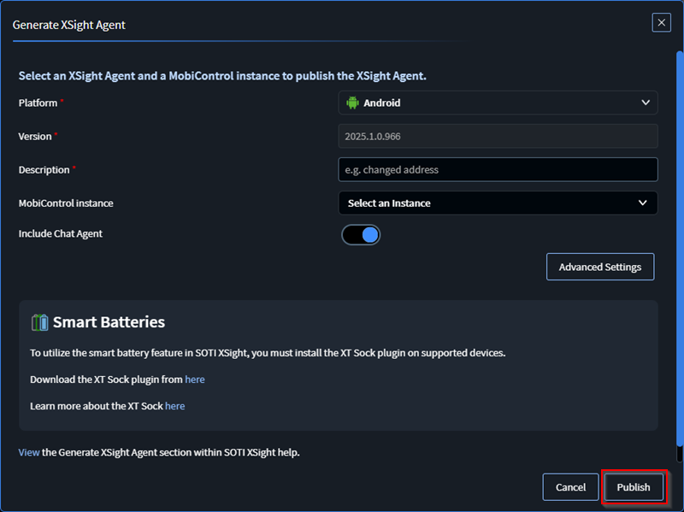Close the Generate XSight Agent dialog

click(661, 23)
